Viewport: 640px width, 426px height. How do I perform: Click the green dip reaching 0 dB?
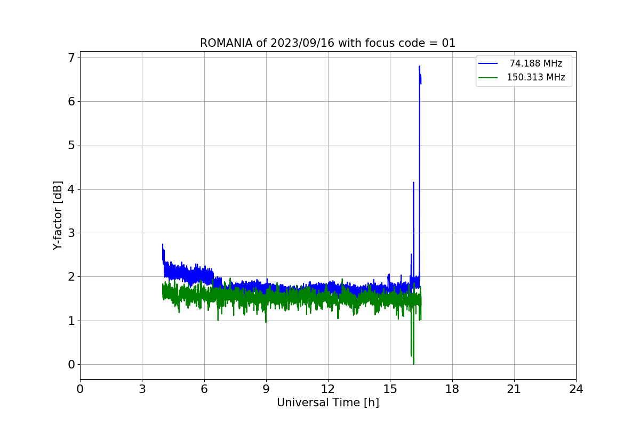(x=413, y=363)
